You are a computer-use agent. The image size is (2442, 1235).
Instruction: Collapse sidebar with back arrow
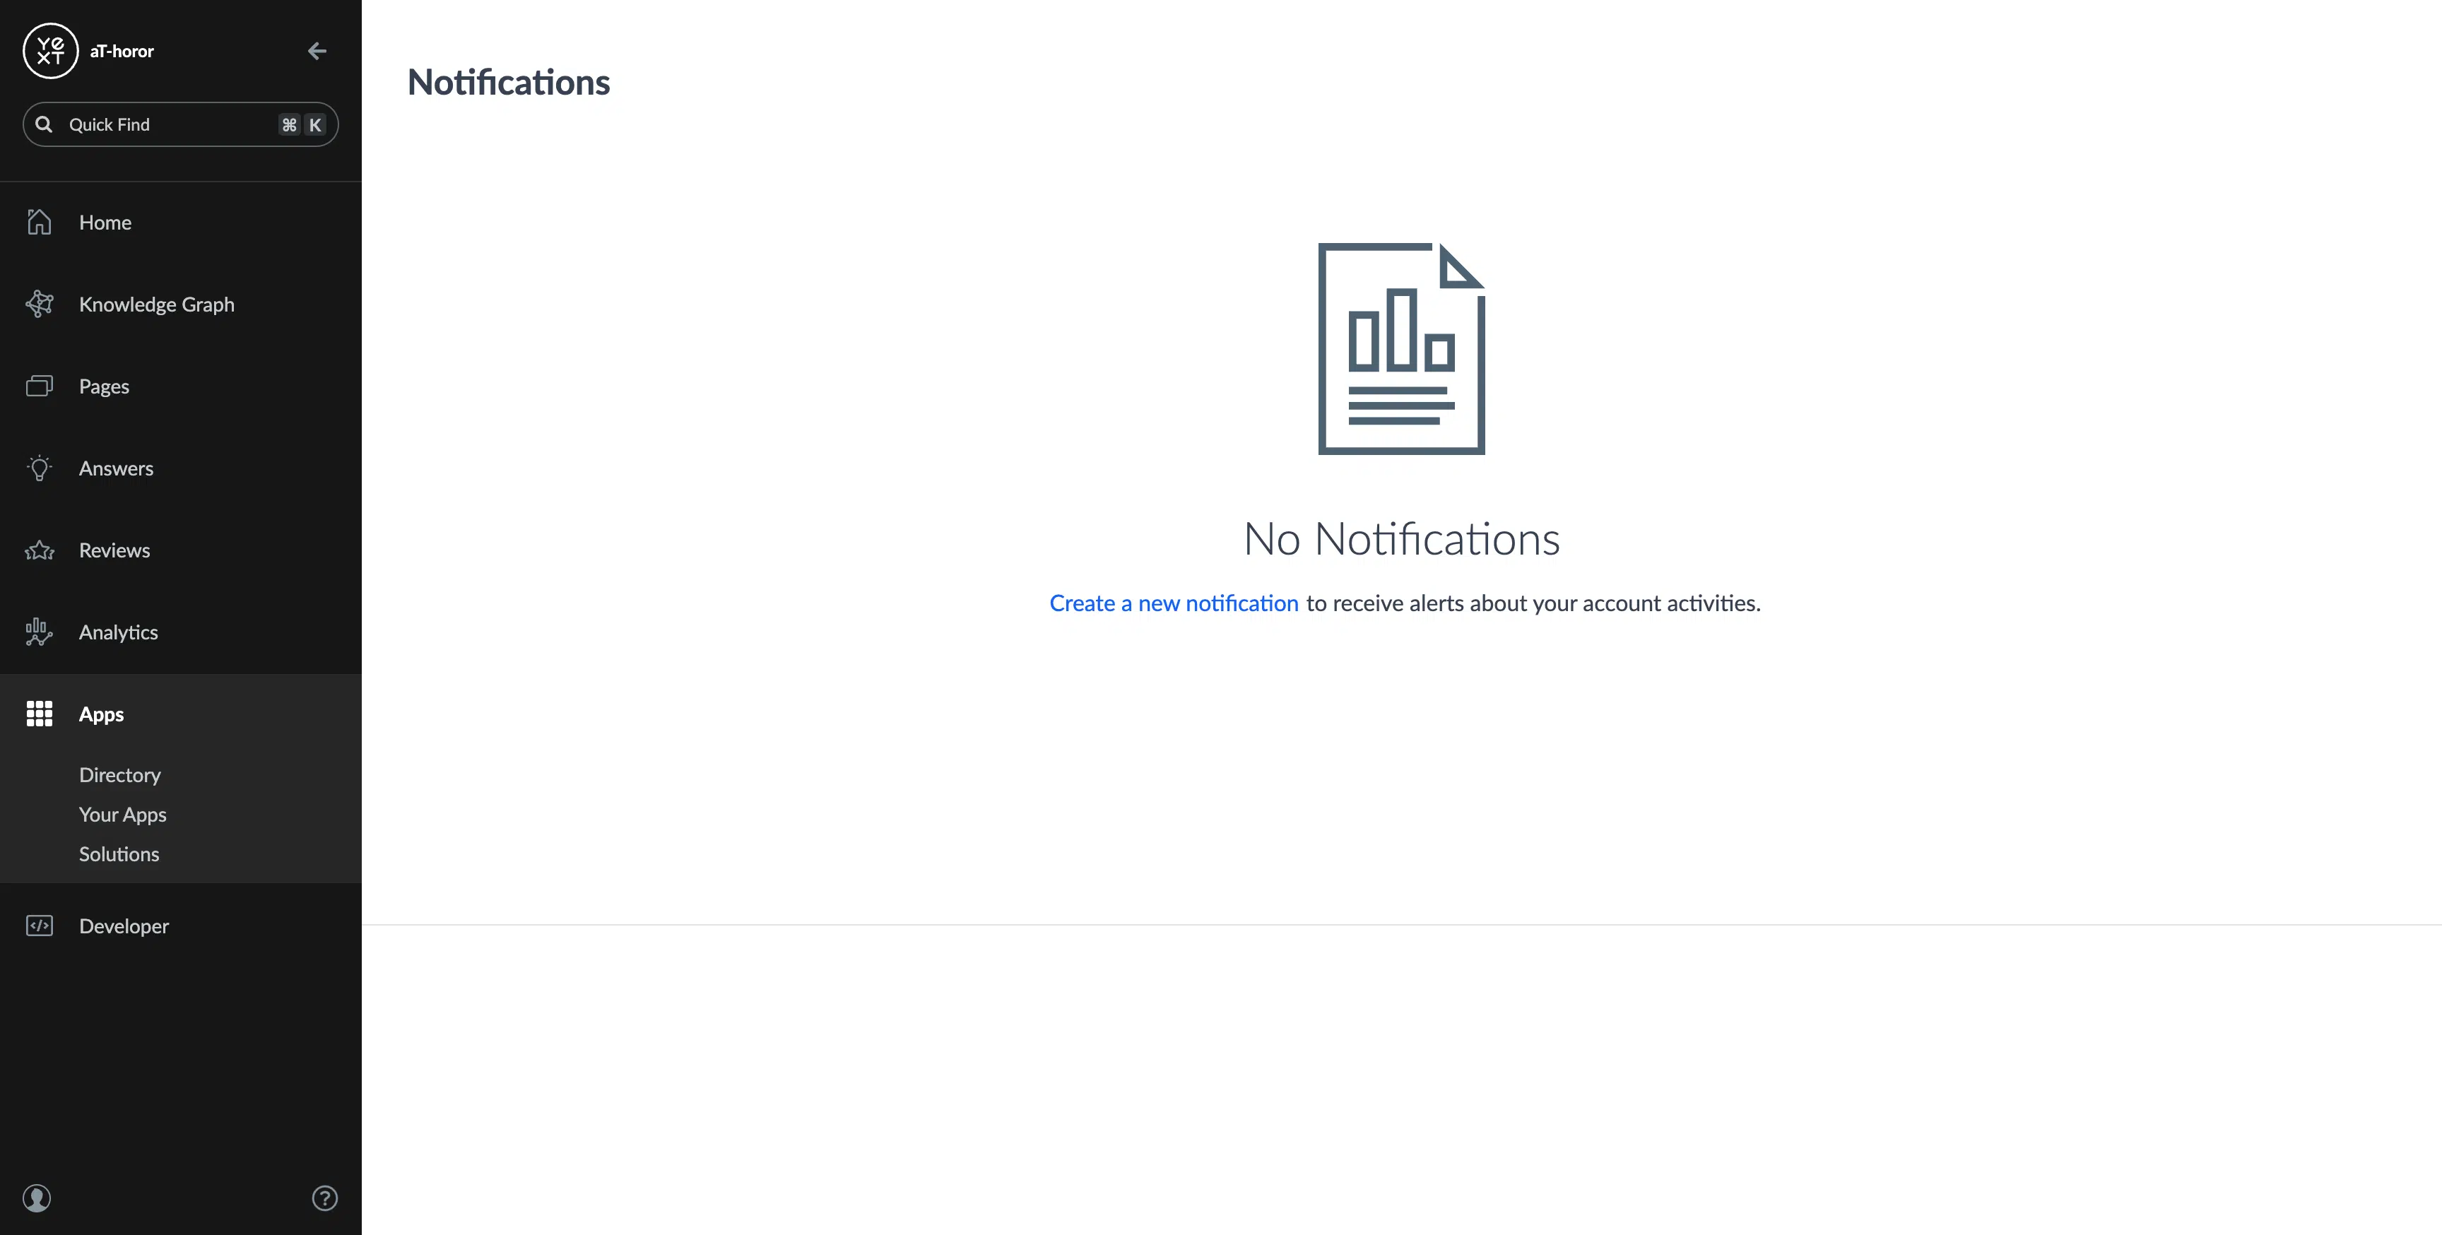[x=317, y=51]
